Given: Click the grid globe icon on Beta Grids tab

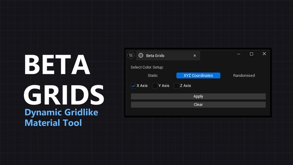Looking at the screenshot, I should tap(141, 55).
